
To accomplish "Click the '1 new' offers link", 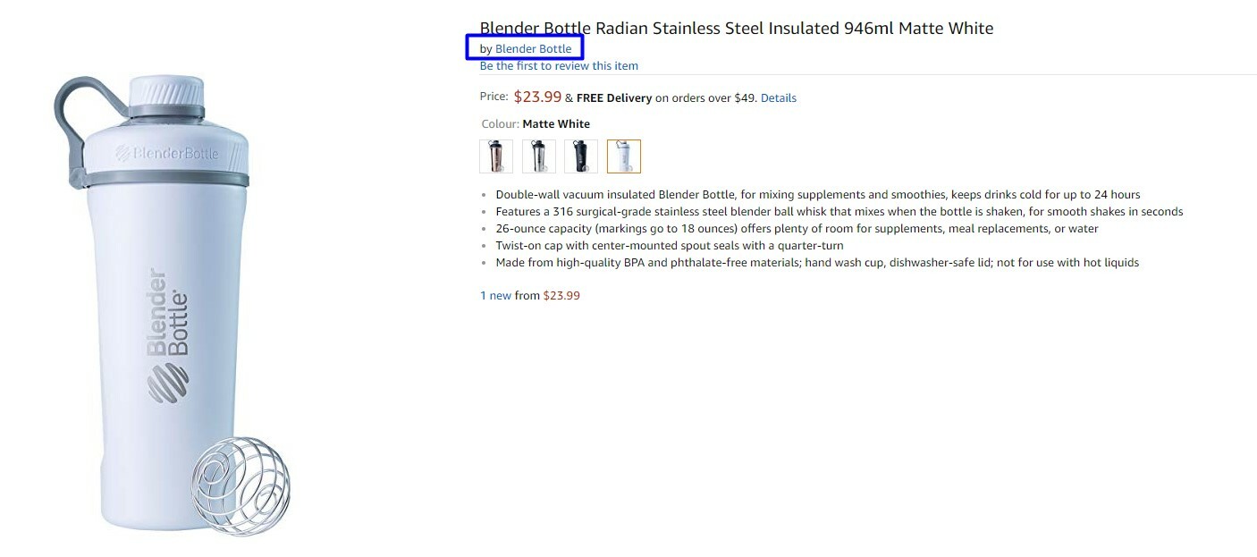I will tap(495, 296).
